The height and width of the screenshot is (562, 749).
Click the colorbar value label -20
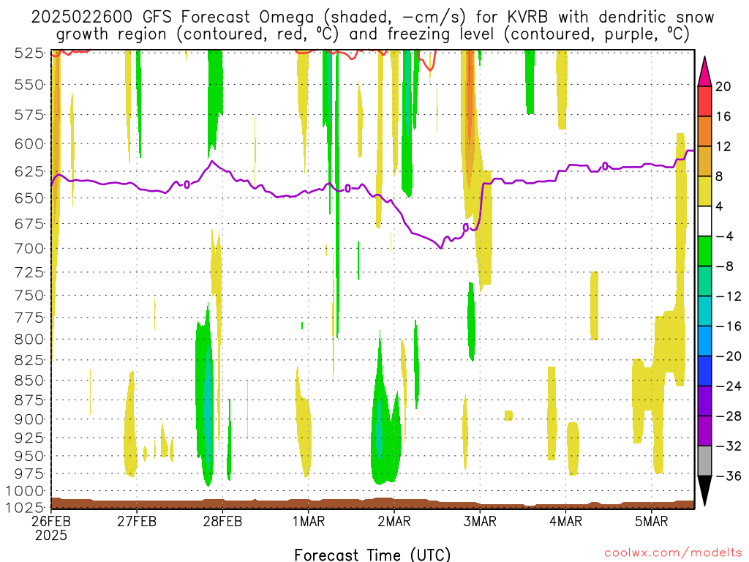pyautogui.click(x=728, y=356)
